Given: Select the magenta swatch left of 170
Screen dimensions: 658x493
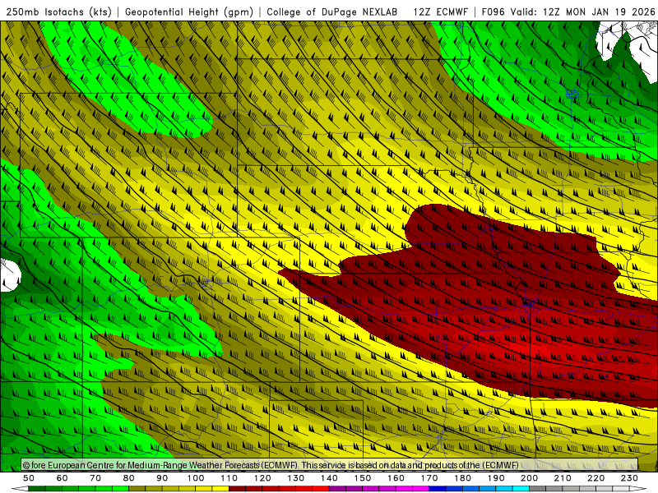Looking at the screenshot, I should (421, 489).
